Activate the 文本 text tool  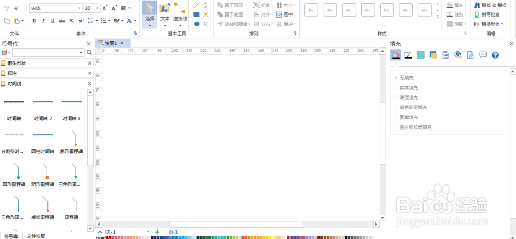[165, 14]
